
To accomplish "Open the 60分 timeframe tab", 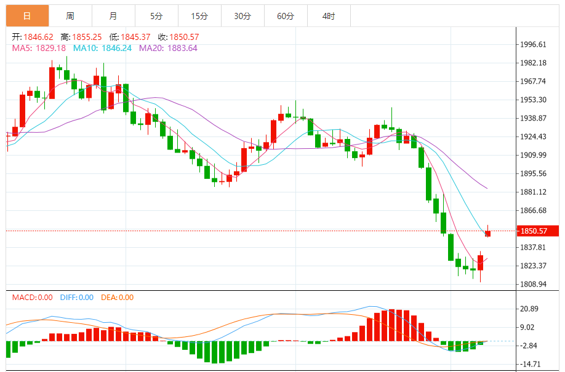I will tap(286, 16).
